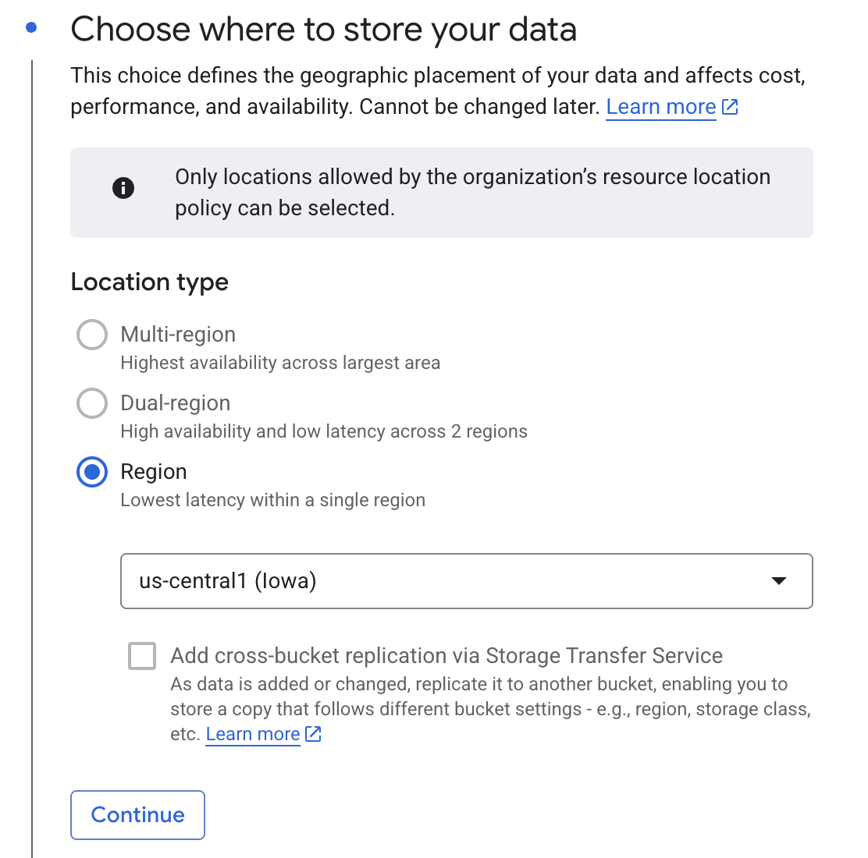Click external-link icon beside replication Learn more
This screenshot has width=868, height=858.
coord(313,734)
